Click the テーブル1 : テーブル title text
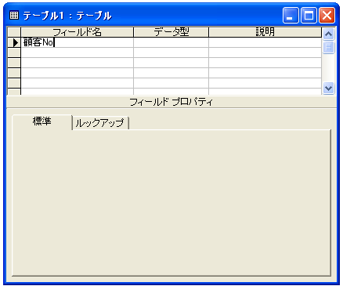The image size is (343, 286). [x=67, y=16]
